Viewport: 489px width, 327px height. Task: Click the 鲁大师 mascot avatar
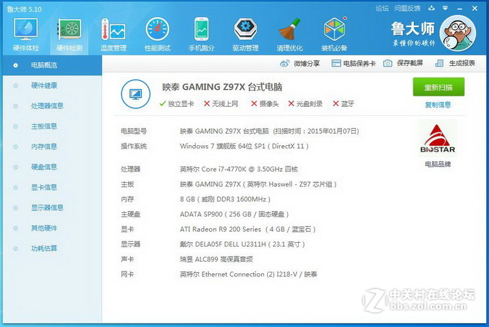(457, 33)
